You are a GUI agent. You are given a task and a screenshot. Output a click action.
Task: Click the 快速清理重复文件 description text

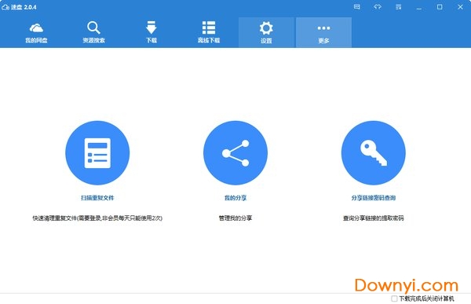97,218
